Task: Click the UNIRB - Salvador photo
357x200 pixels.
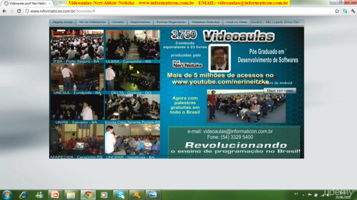Action: (x=77, y=107)
